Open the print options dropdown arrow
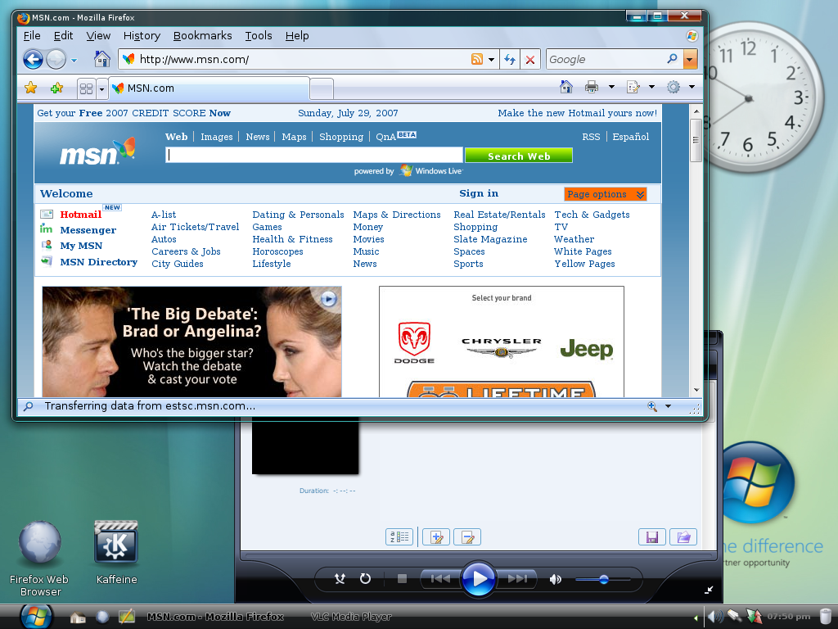Image resolution: width=838 pixels, height=629 pixels. pos(611,87)
